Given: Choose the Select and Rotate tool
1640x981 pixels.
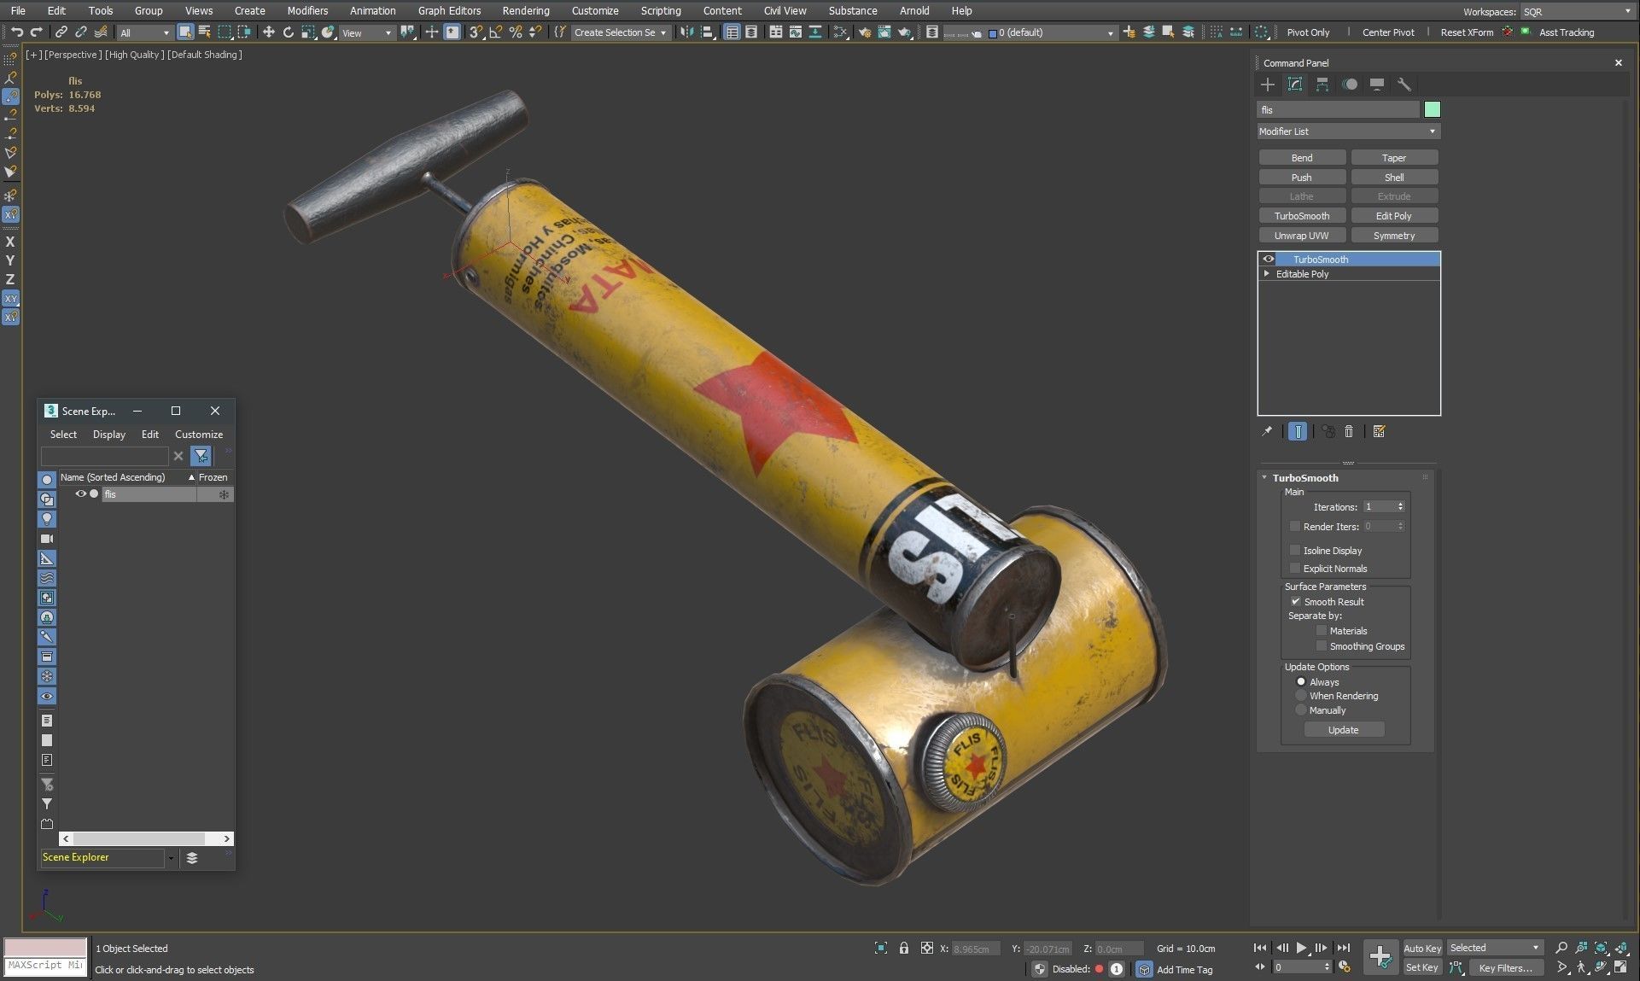Looking at the screenshot, I should [289, 32].
